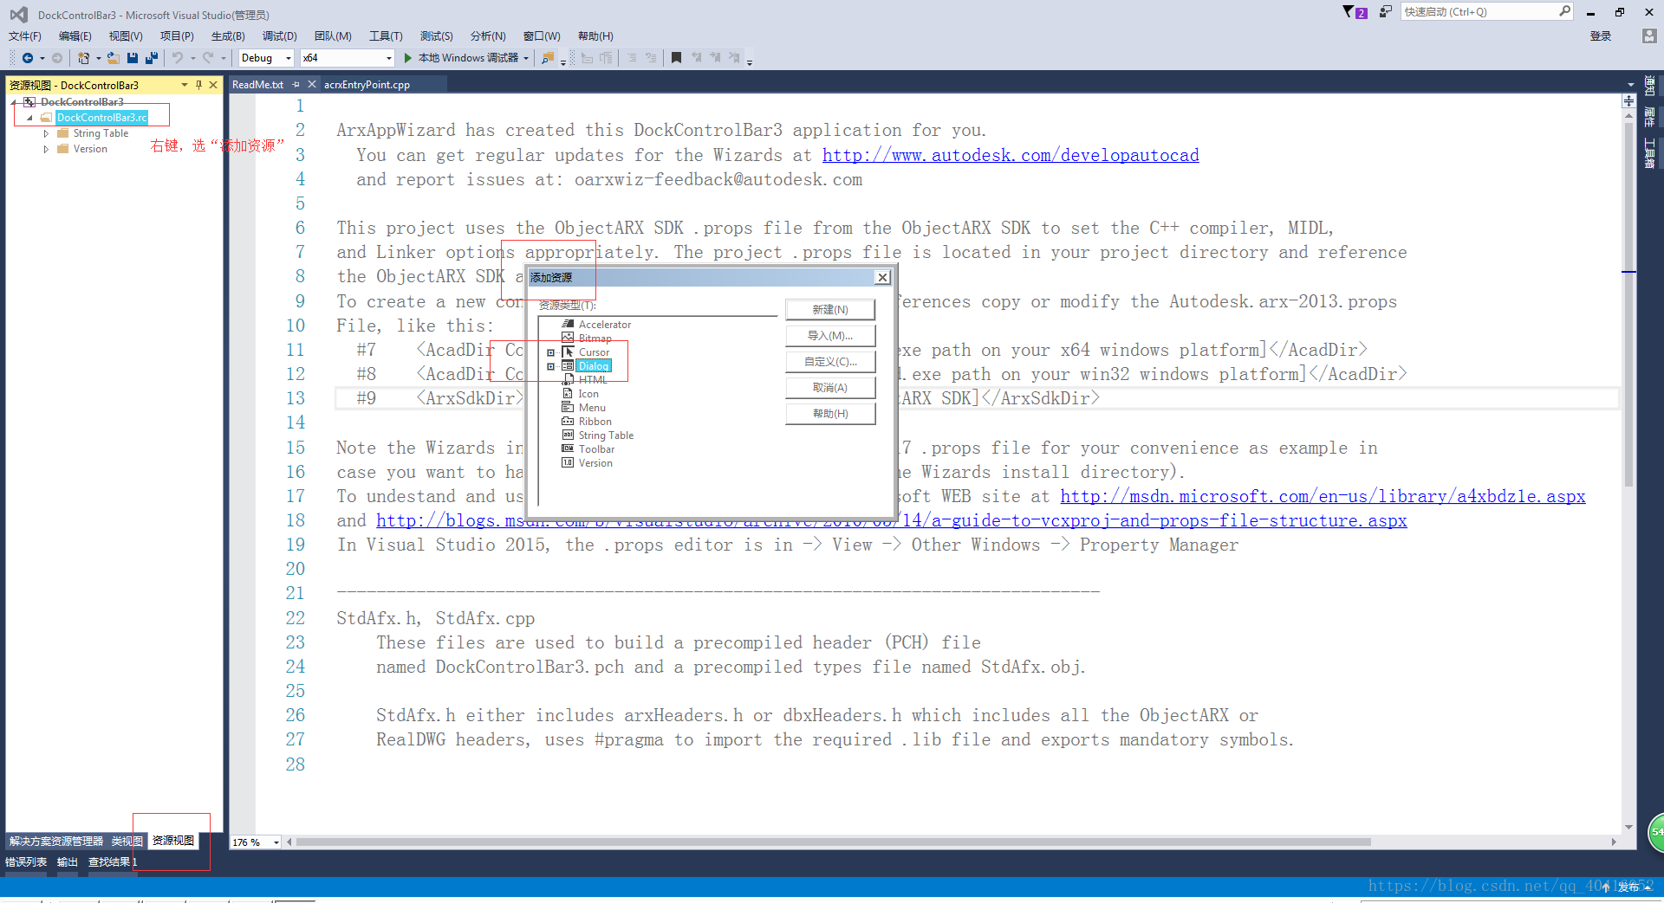Screen dimensions: 1664x903
Task: Expand the Cursor node in resource types
Action: click(x=550, y=352)
